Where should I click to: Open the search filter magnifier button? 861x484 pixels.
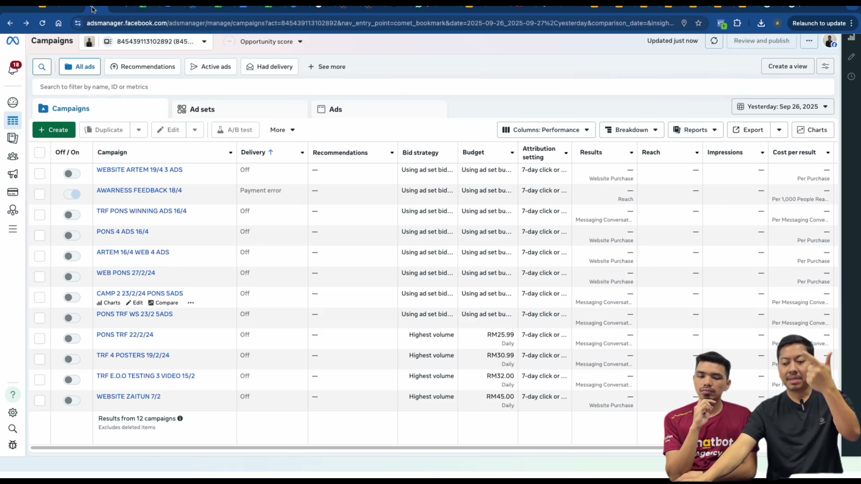point(42,67)
